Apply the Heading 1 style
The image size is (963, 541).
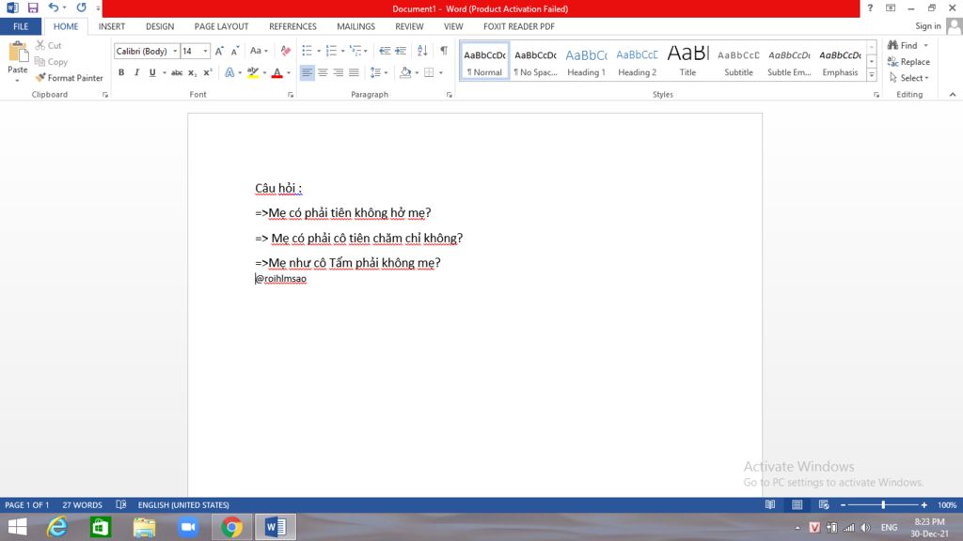click(x=586, y=61)
